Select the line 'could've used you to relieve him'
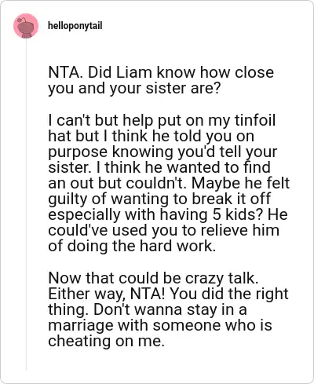 pyautogui.click(x=163, y=231)
